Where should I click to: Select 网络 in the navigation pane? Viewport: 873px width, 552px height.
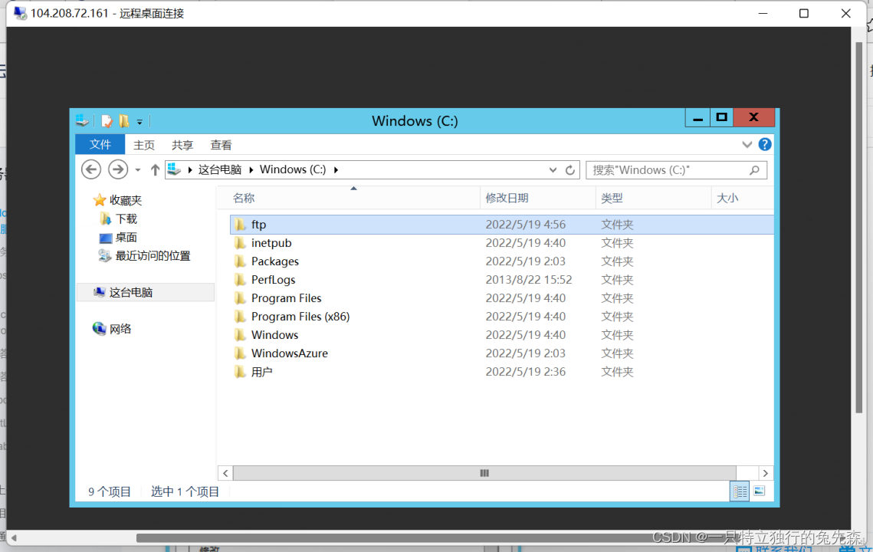(x=120, y=329)
